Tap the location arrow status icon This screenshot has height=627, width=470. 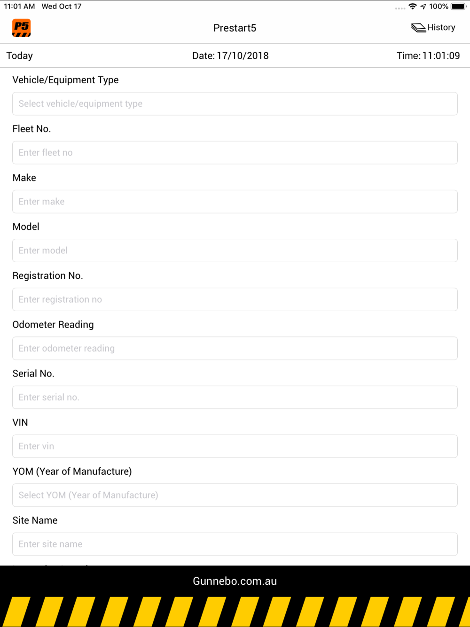click(423, 7)
